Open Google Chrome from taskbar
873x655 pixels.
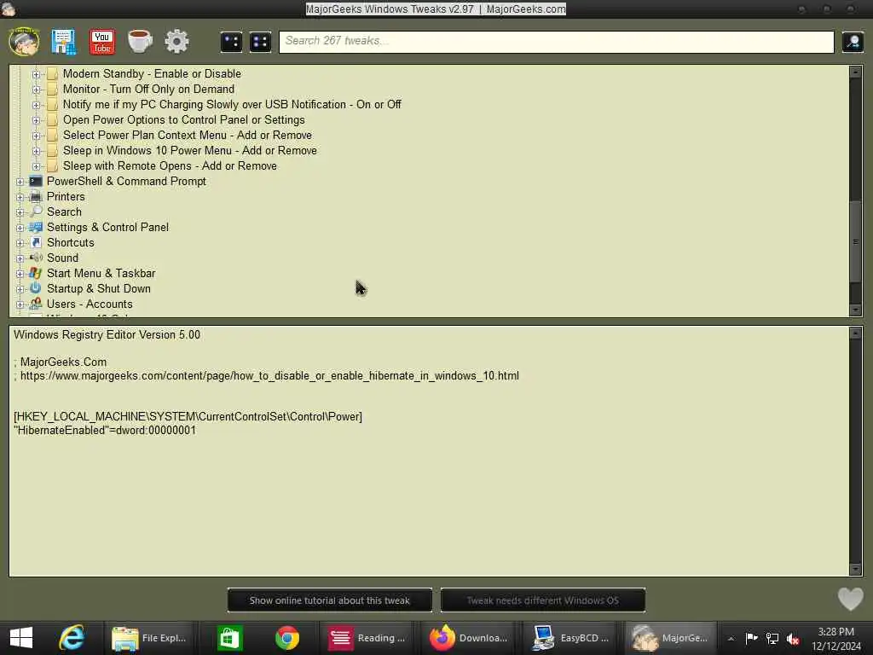pos(287,638)
